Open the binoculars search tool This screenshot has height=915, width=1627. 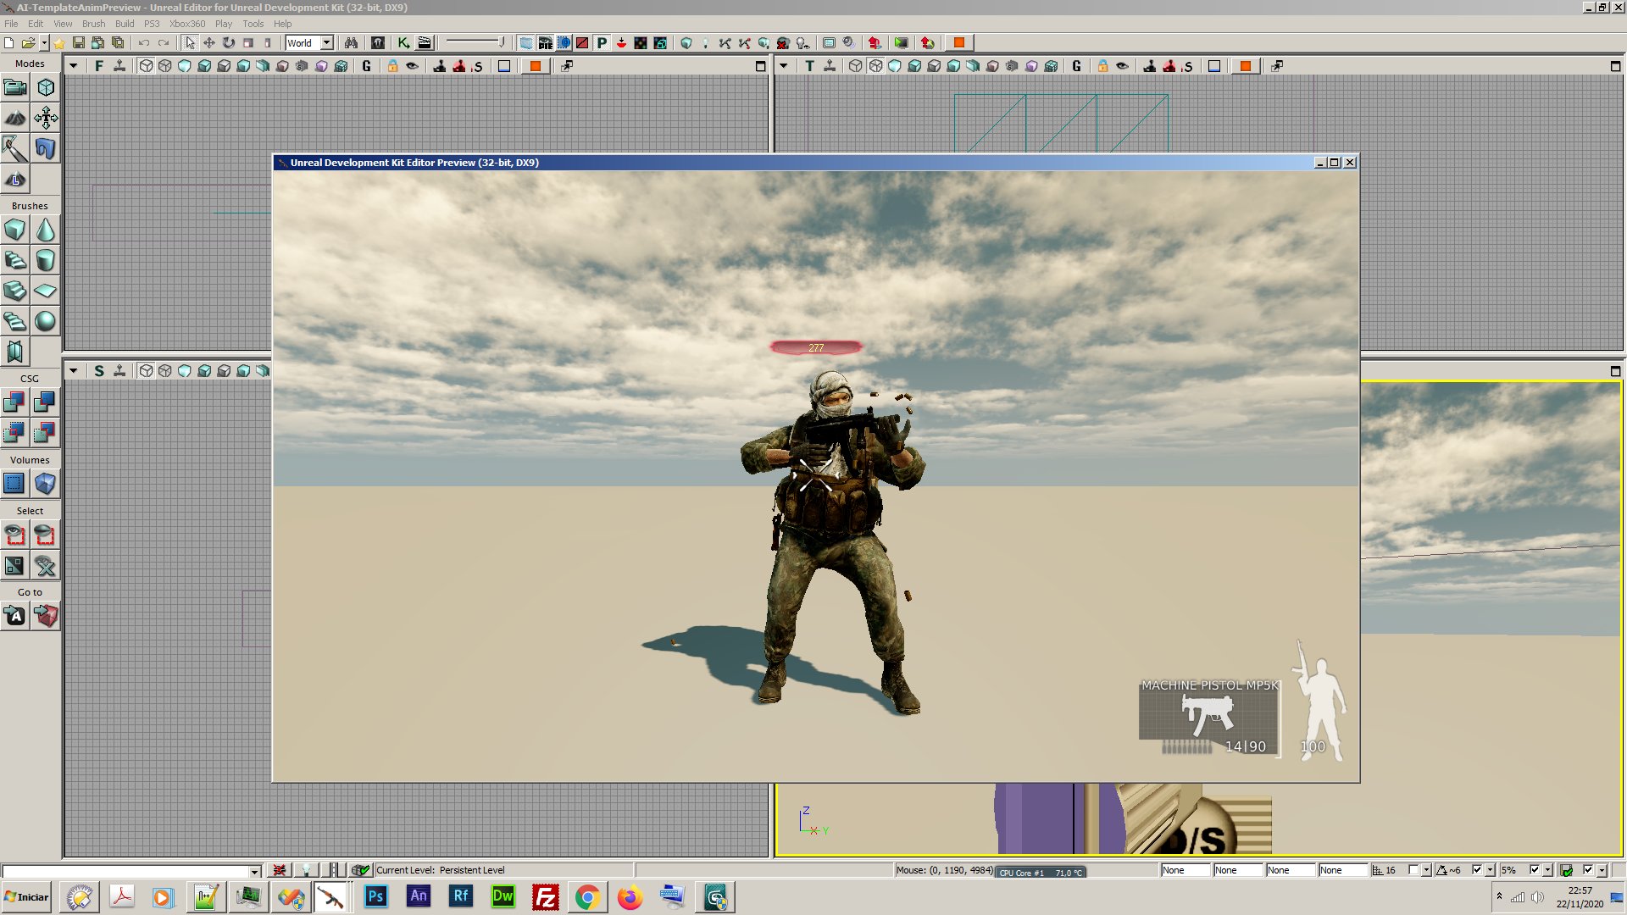click(351, 42)
